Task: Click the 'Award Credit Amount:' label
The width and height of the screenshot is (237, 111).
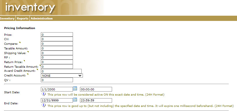Action: coord(20,71)
